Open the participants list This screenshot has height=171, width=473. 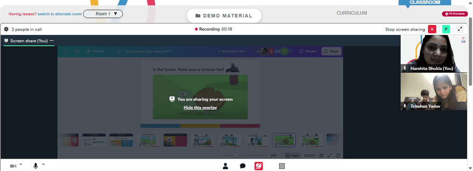pyautogui.click(x=225, y=166)
